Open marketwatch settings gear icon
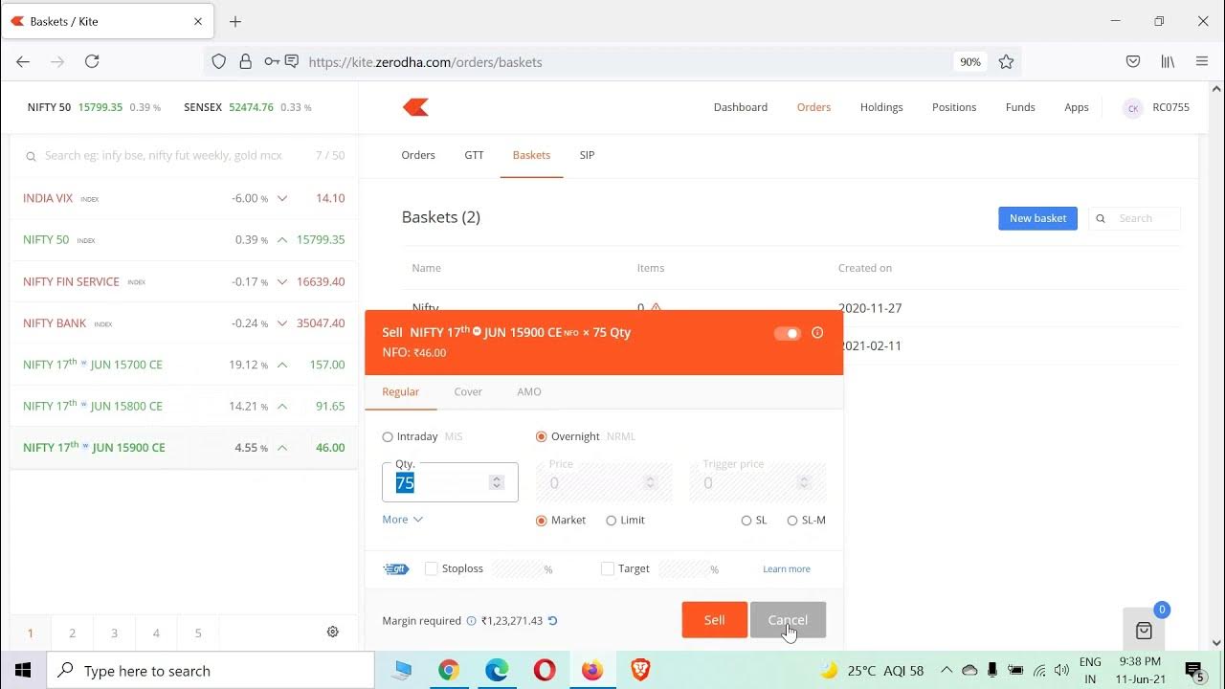 [x=333, y=632]
